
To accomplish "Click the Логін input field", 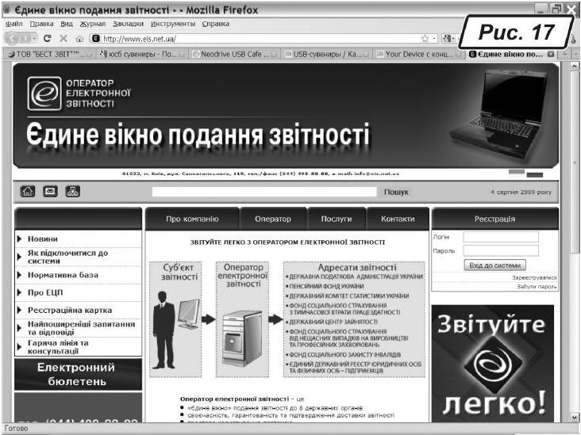I will (500, 237).
